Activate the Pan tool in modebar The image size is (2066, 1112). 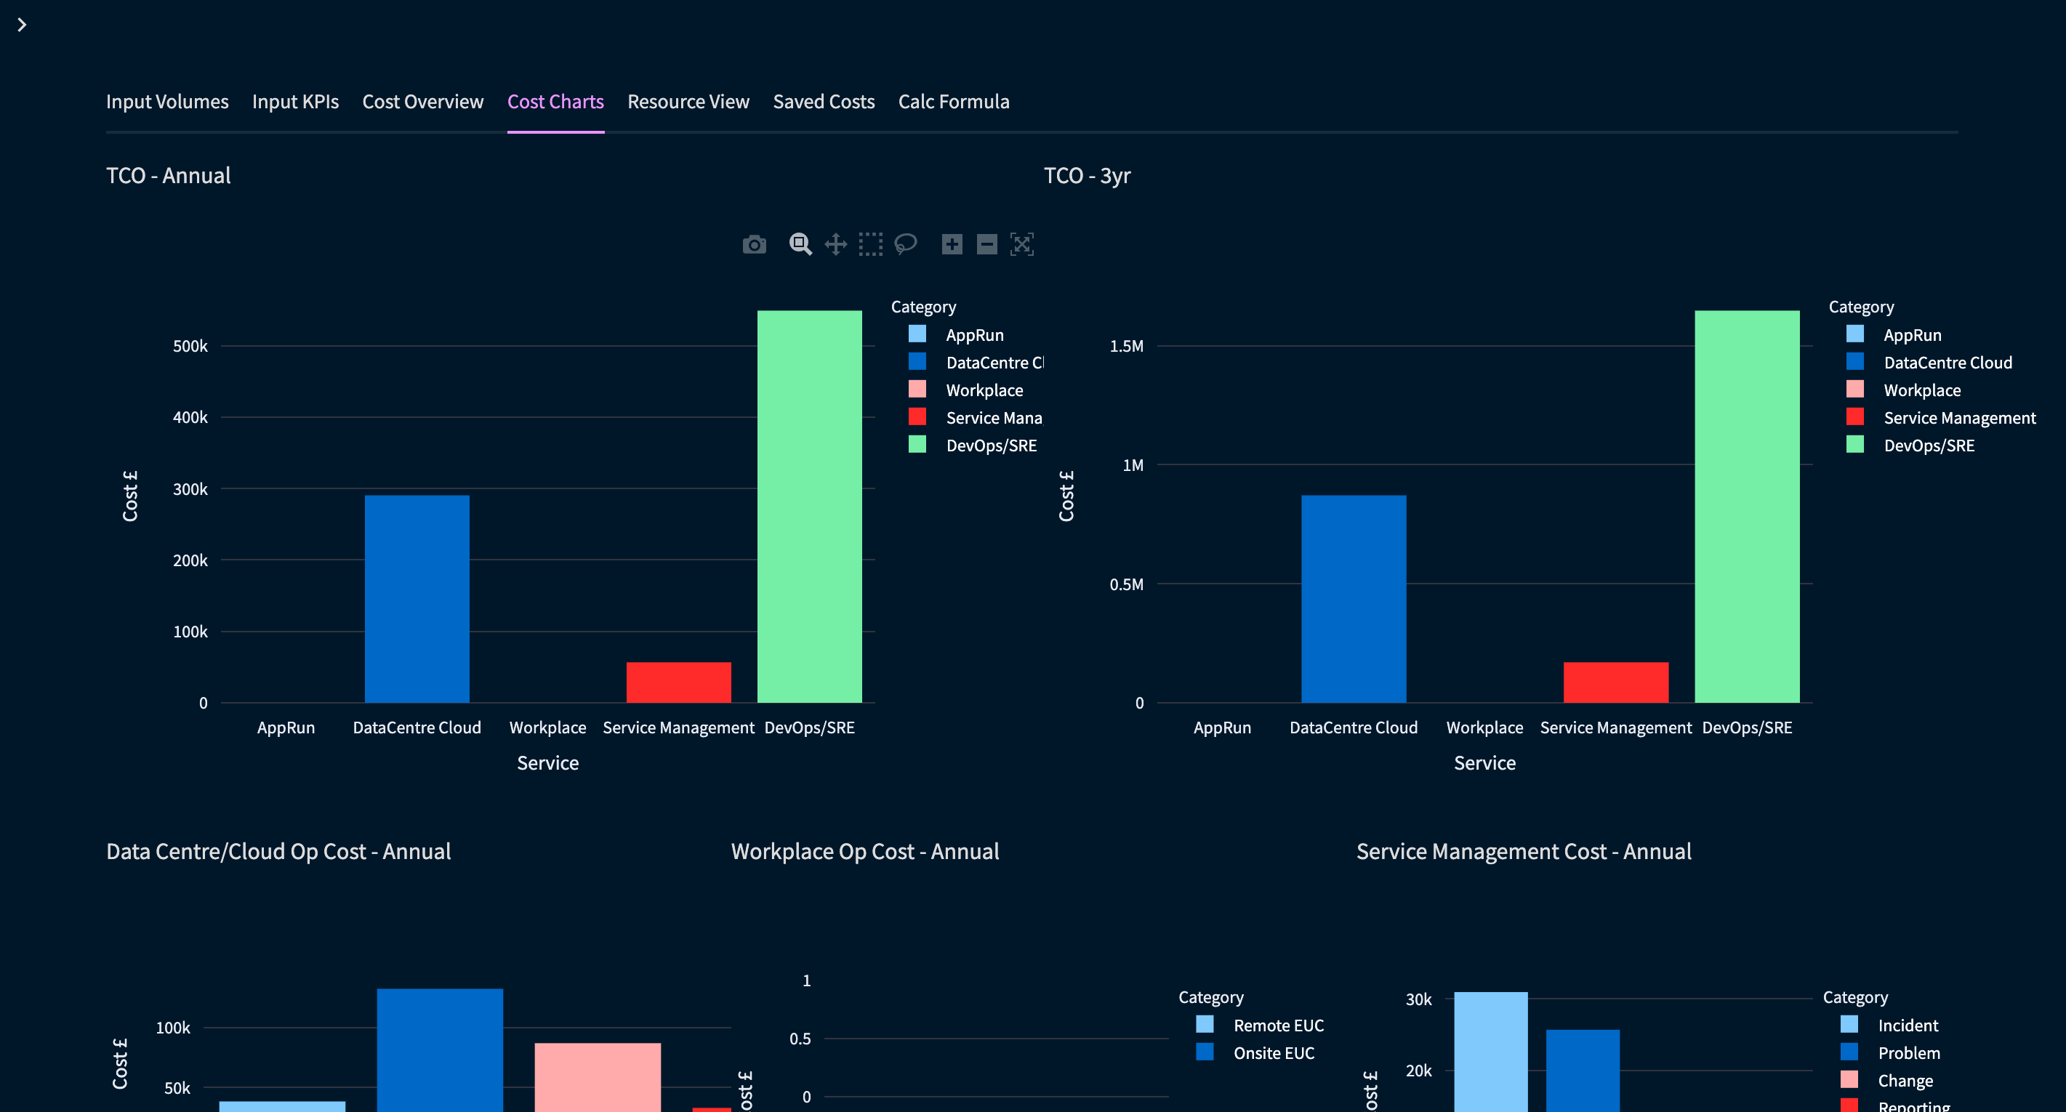(x=836, y=244)
